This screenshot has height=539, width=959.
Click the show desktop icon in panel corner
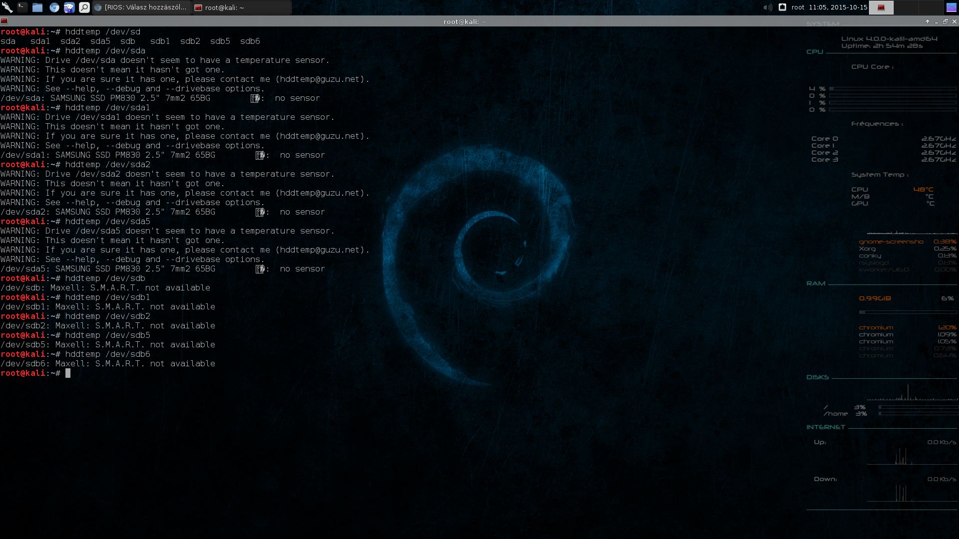point(952,7)
